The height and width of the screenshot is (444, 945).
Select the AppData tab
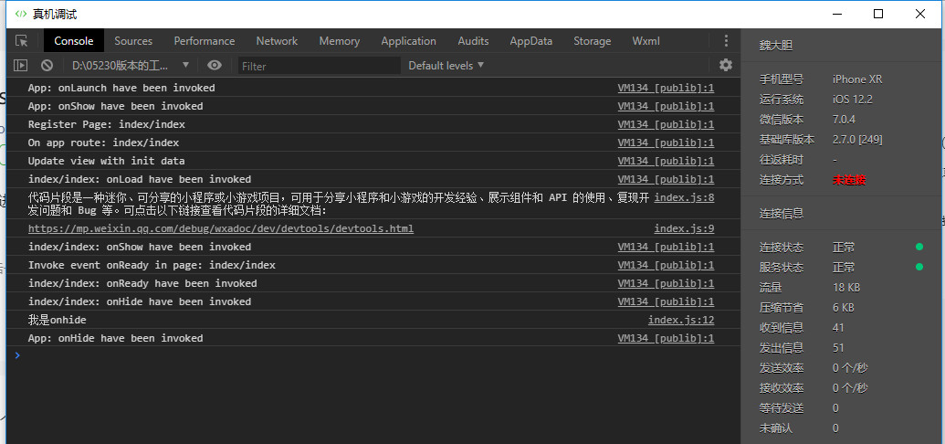(x=530, y=41)
